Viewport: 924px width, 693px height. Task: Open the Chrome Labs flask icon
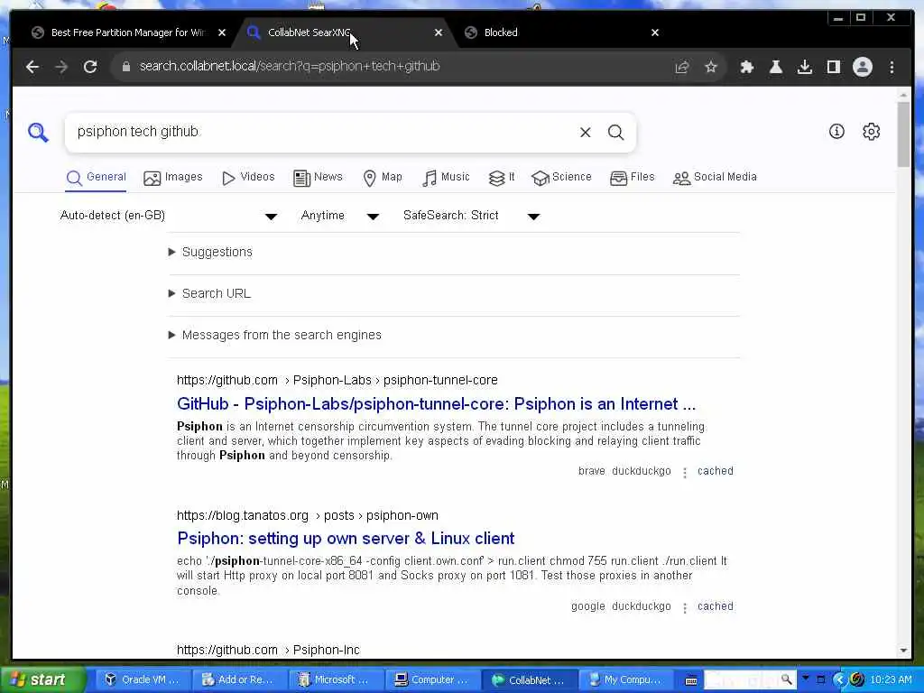[x=775, y=67]
